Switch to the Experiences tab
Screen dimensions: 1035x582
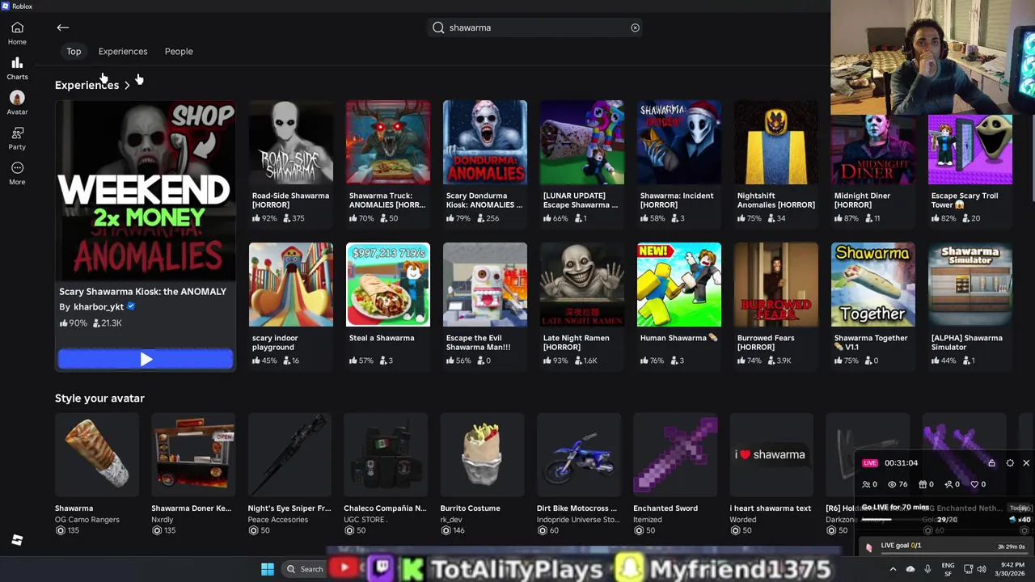[123, 52]
